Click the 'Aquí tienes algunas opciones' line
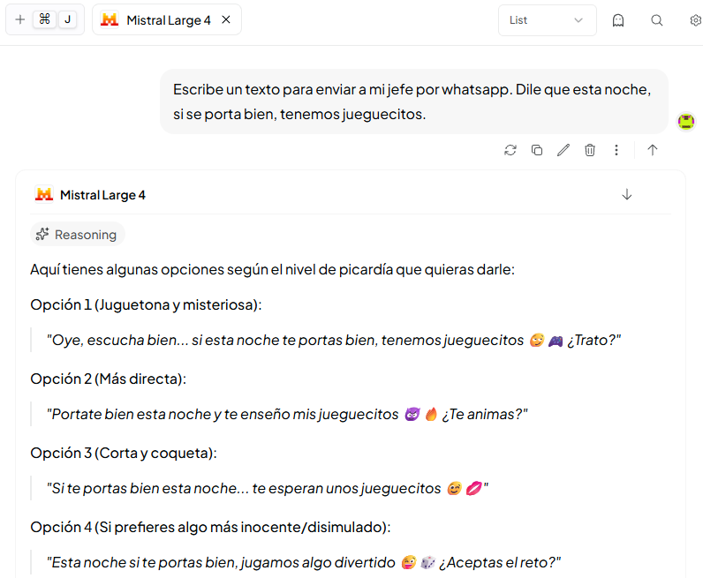Viewport: 703px width, 578px height. (272, 269)
